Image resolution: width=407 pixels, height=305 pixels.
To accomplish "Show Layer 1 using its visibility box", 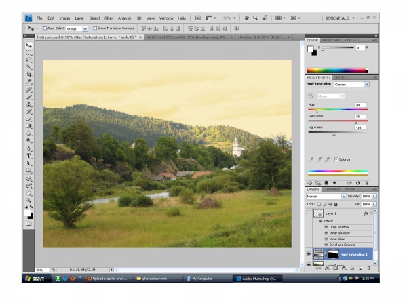I will click(309, 213).
